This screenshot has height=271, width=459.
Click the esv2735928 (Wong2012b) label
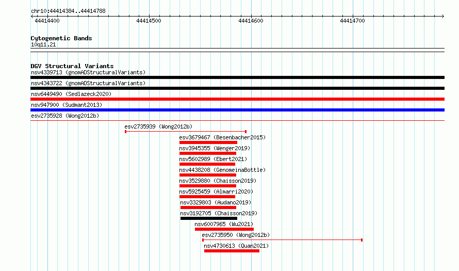click(x=65, y=116)
